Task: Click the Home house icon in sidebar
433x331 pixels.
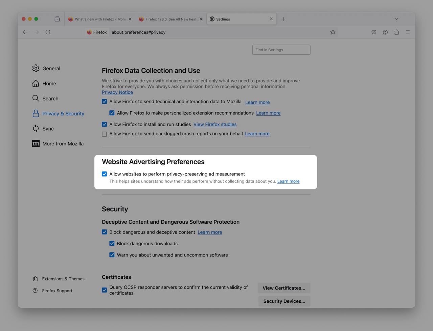Action: (x=36, y=83)
